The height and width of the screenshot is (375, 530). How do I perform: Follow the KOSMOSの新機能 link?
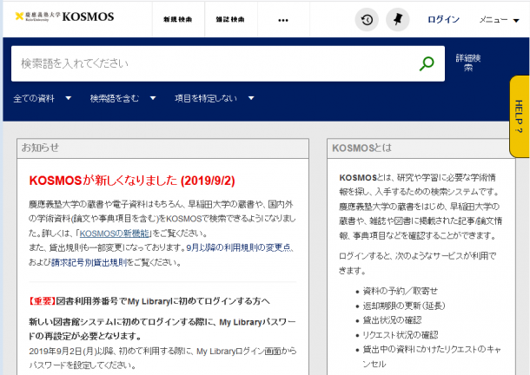[114, 234]
